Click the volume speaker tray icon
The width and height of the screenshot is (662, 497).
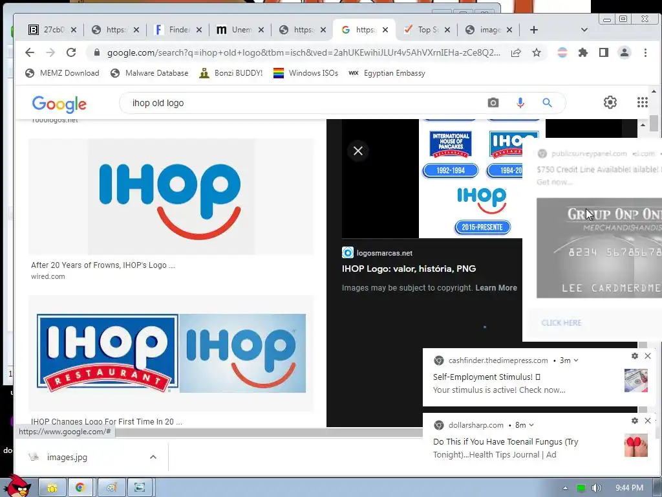pyautogui.click(x=596, y=488)
